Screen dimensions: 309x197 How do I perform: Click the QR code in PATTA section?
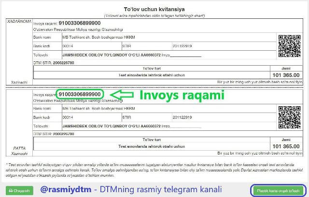click(x=289, y=116)
